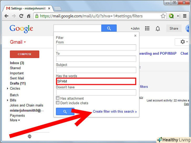Toggle the Don't include chats checkbox
This screenshot has width=191, height=143.
click(x=58, y=103)
